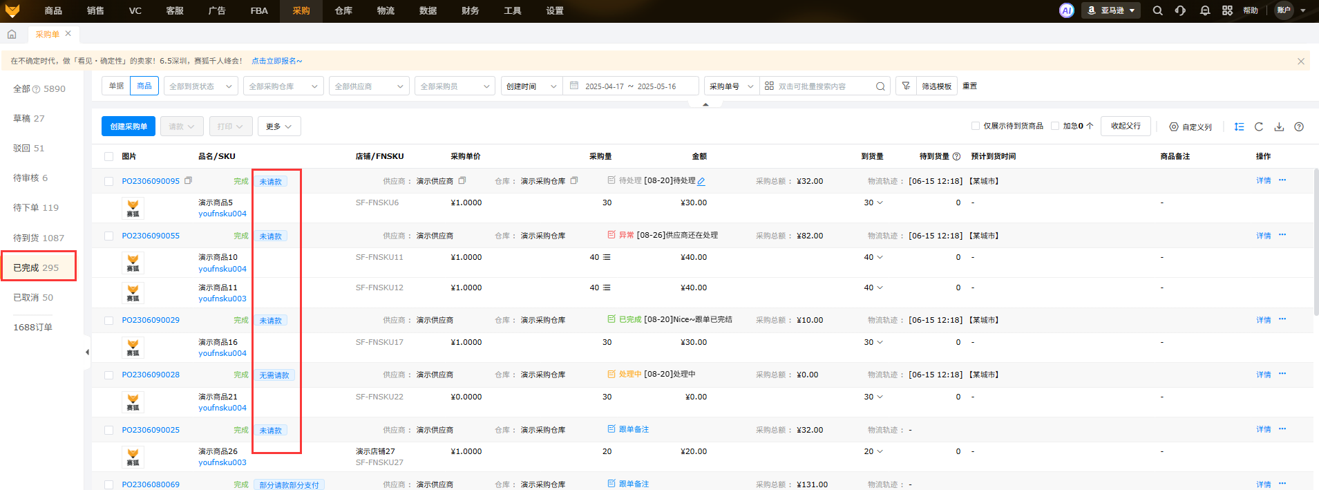This screenshot has width=1319, height=490.
Task: Open customer support headset icon
Action: pos(1180,10)
